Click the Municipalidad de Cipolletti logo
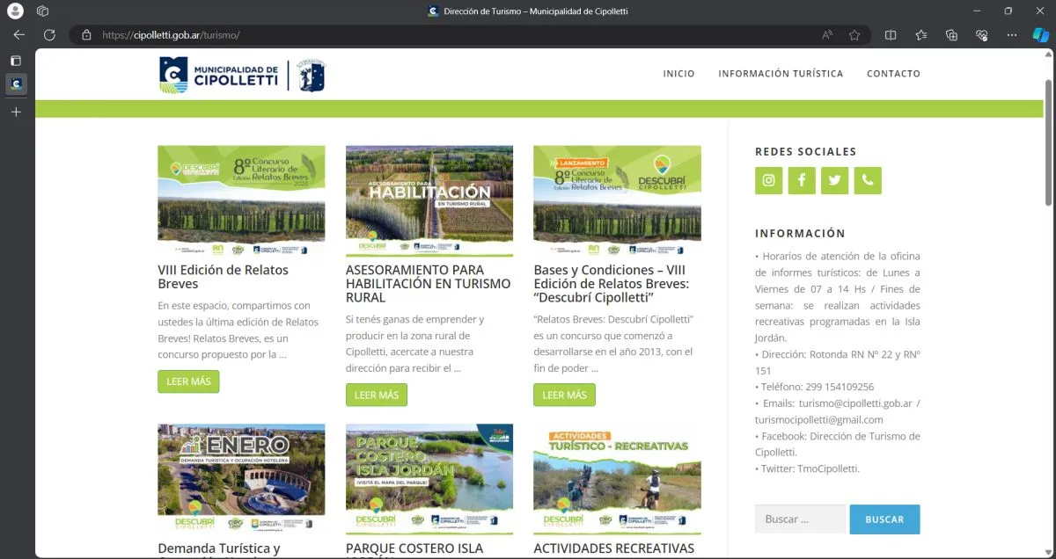The image size is (1056, 559). (x=242, y=75)
